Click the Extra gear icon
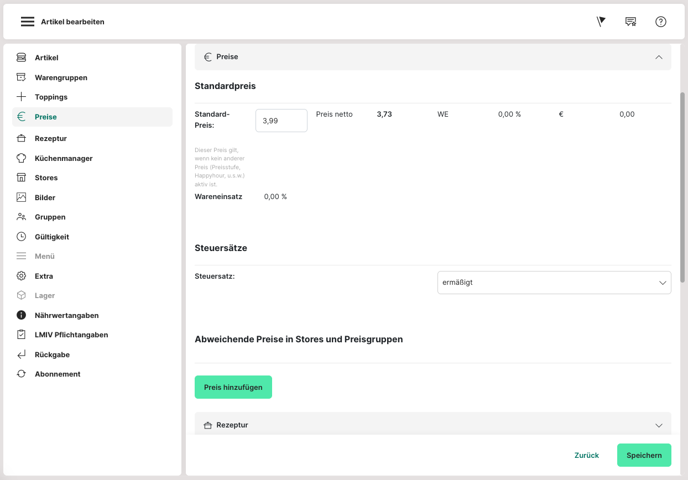Viewport: 688px width, 480px height. (x=21, y=276)
